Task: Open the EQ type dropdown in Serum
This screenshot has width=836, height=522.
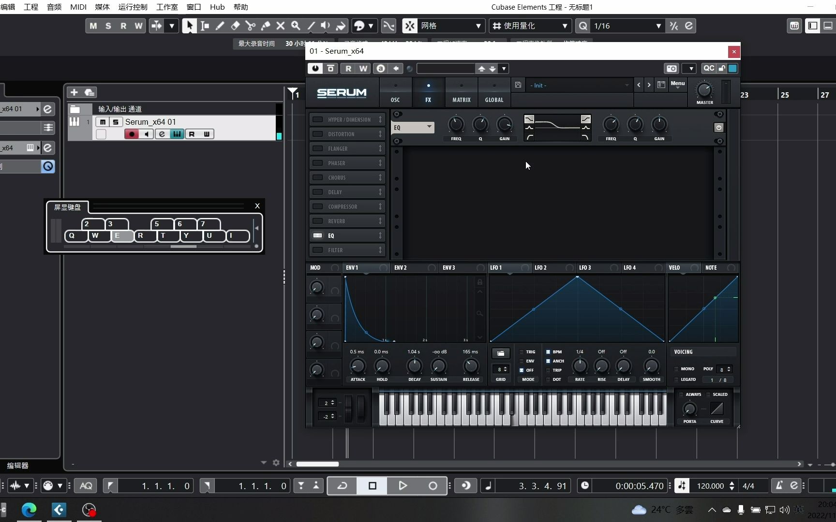Action: point(413,127)
